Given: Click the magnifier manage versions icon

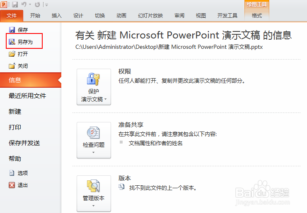Looking at the screenshot, I should coord(93,186).
